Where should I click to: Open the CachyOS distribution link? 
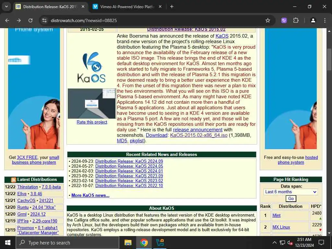point(26,200)
